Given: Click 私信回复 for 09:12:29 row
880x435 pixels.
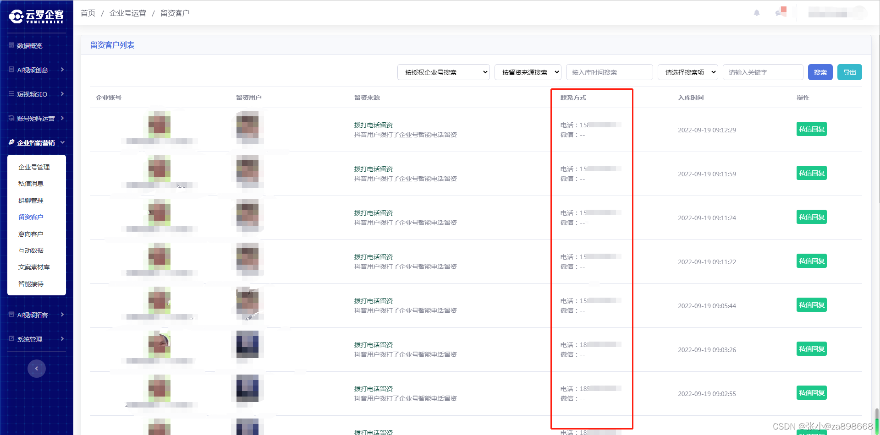Looking at the screenshot, I should pyautogui.click(x=812, y=129).
